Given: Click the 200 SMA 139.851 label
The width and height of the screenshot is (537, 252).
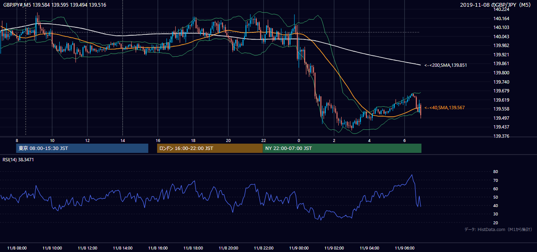Looking at the screenshot, I should pos(446,66).
